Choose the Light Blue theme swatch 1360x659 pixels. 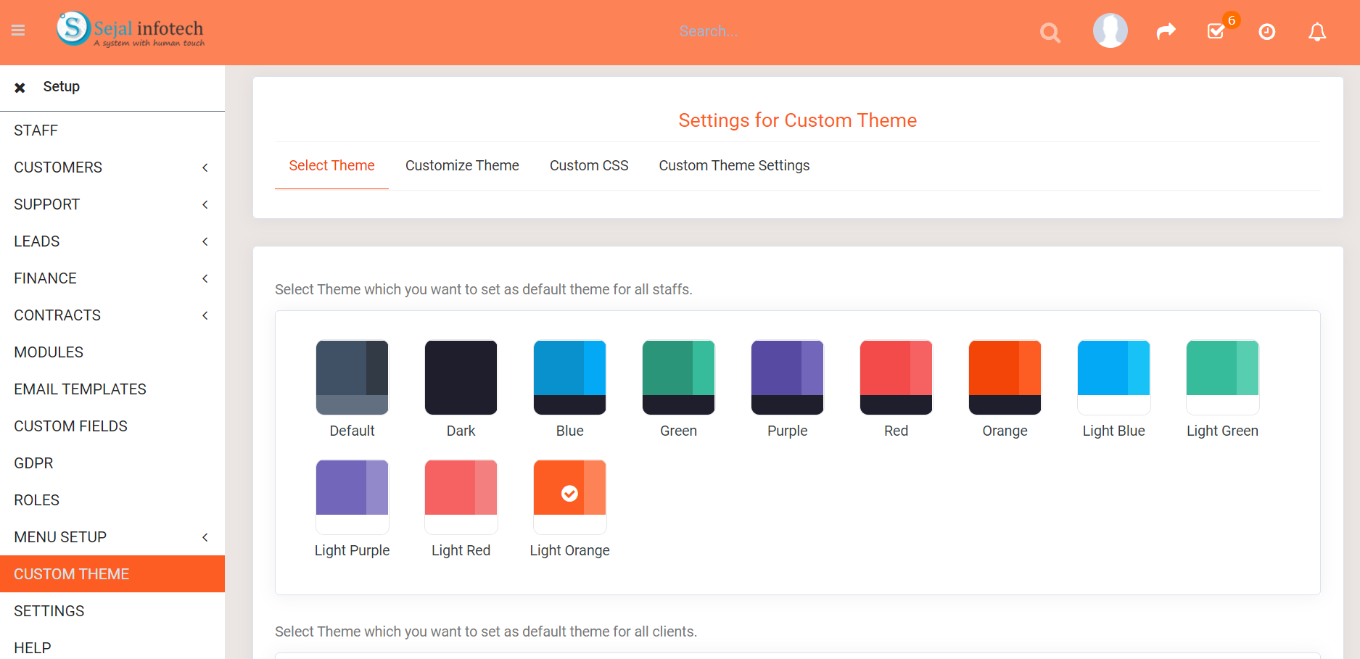click(1114, 378)
